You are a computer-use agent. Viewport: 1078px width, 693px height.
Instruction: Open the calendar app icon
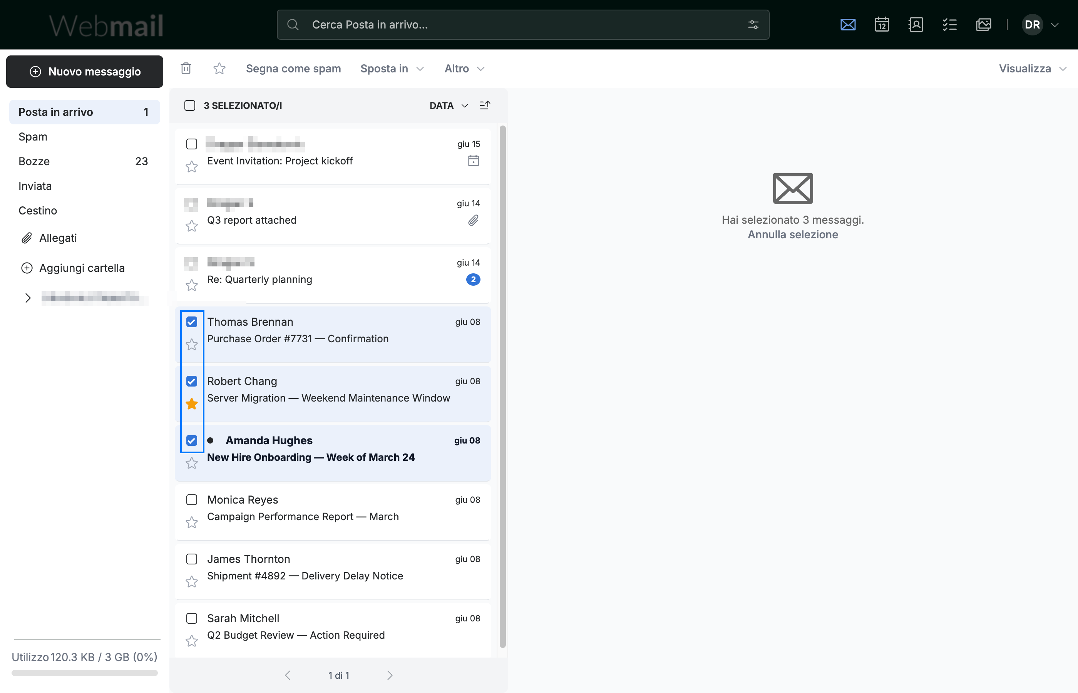click(881, 24)
